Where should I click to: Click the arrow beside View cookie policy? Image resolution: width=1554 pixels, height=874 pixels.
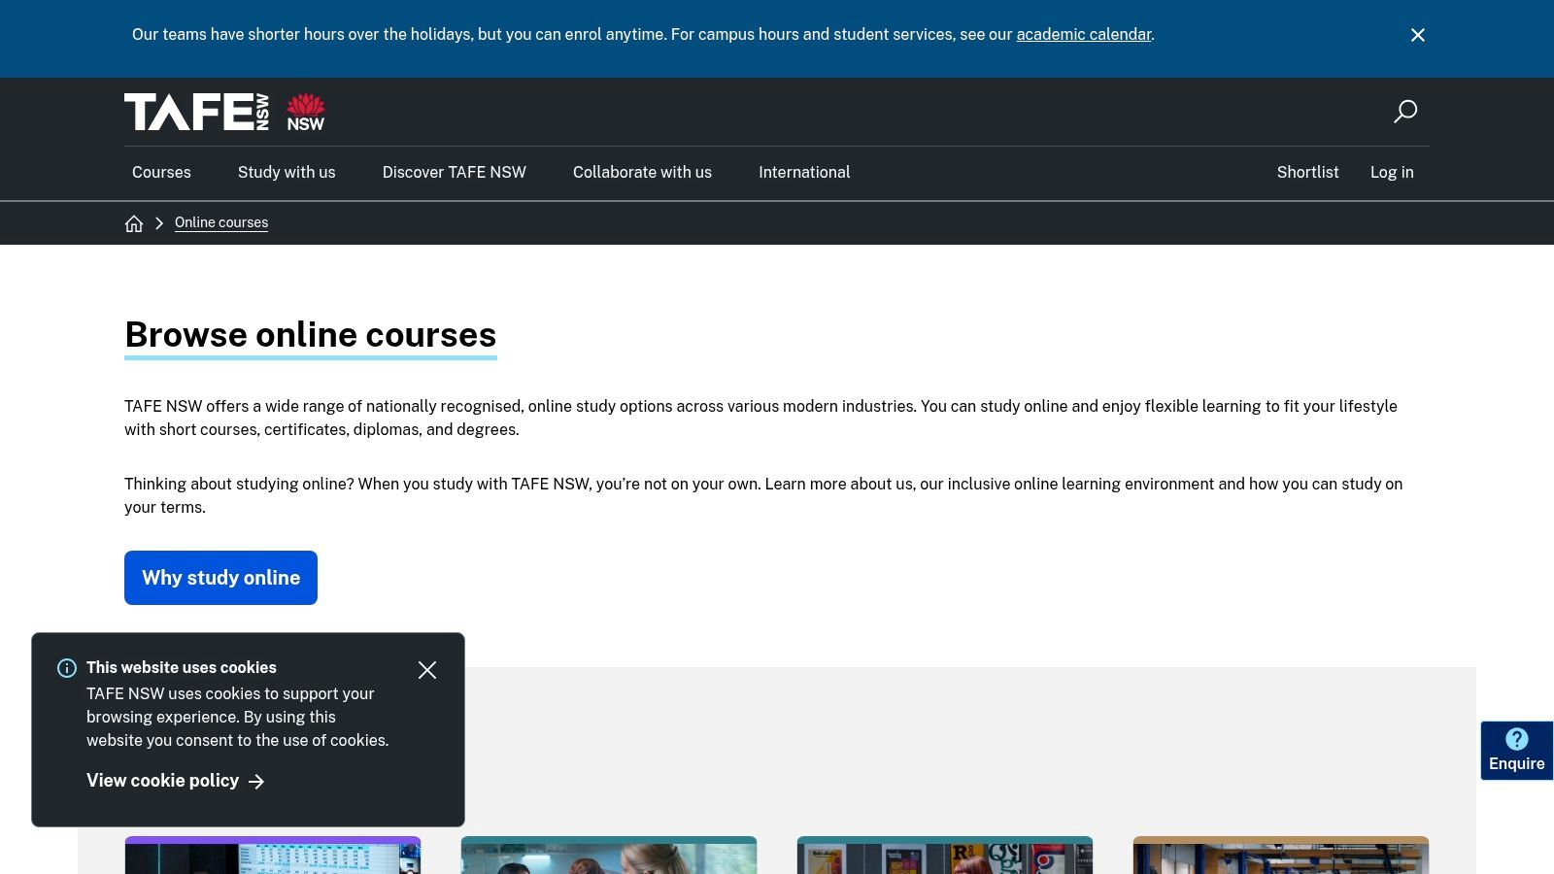coord(256,781)
